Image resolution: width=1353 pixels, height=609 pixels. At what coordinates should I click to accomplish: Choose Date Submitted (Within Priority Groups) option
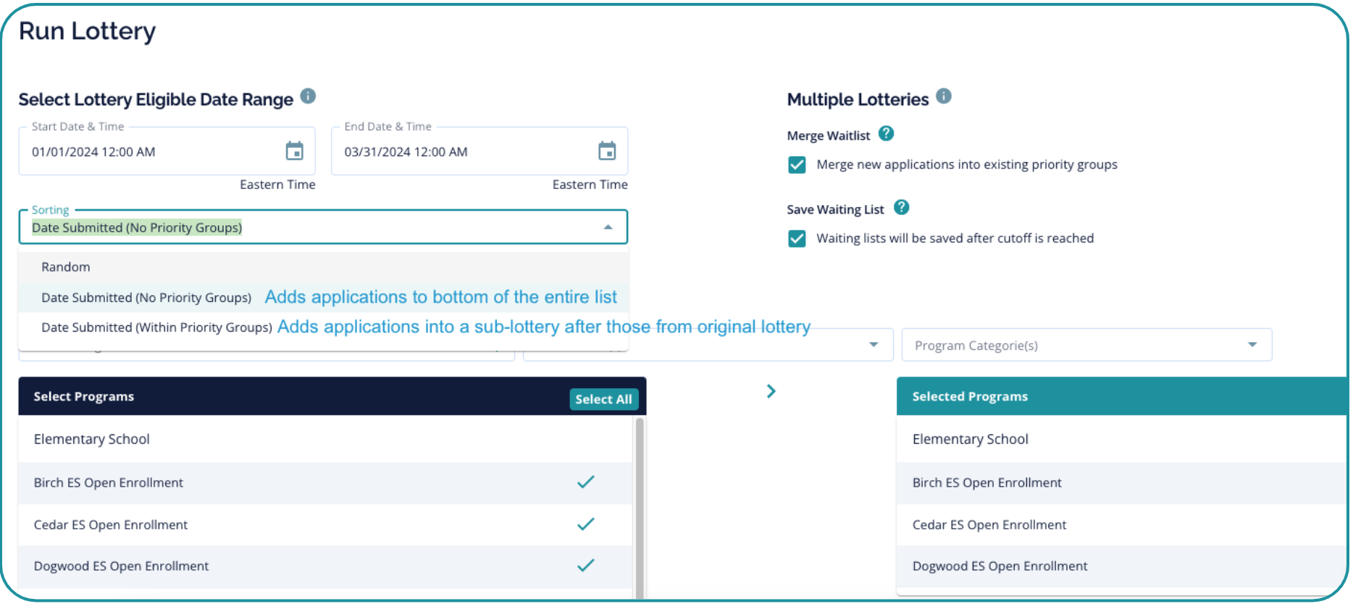pos(156,327)
